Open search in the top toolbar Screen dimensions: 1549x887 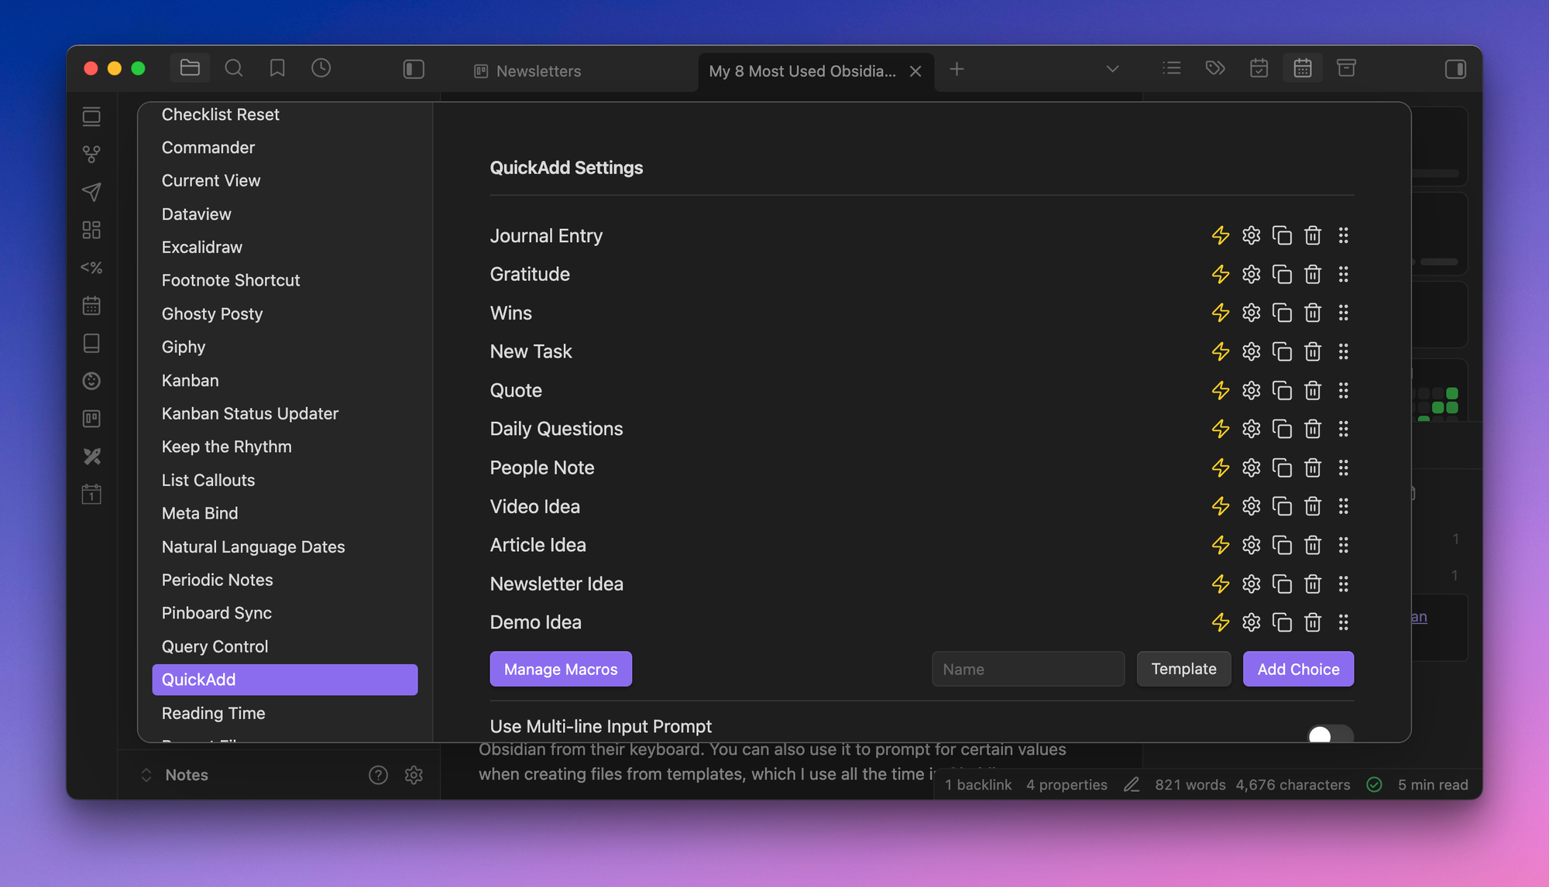pyautogui.click(x=233, y=69)
